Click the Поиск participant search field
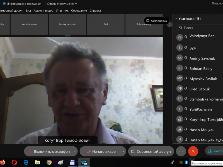223x167 pixels. point(201,28)
